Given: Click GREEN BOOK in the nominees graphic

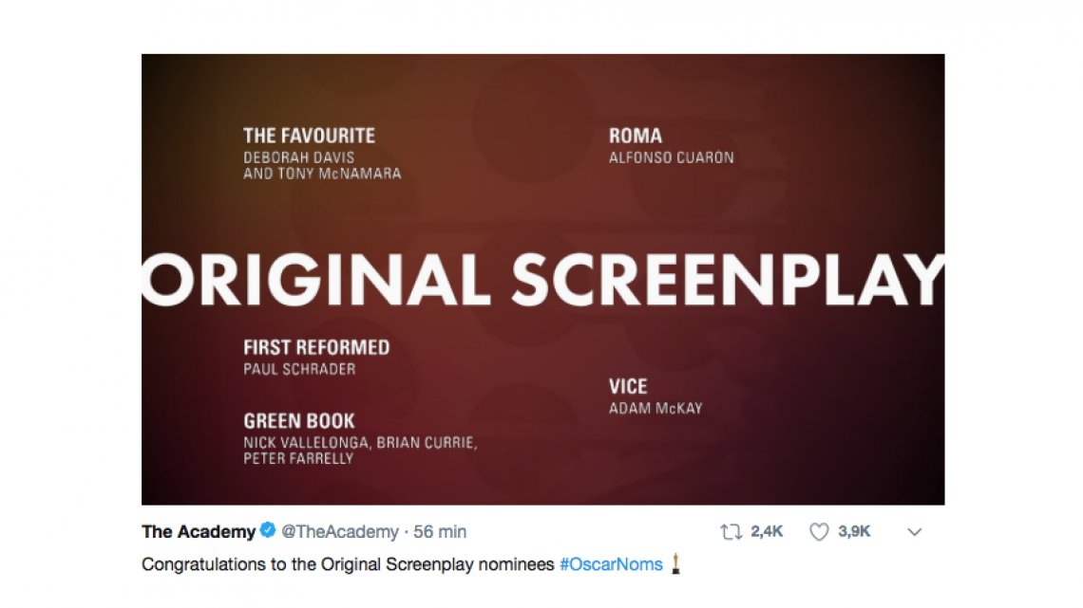Looking at the screenshot, I should (299, 420).
